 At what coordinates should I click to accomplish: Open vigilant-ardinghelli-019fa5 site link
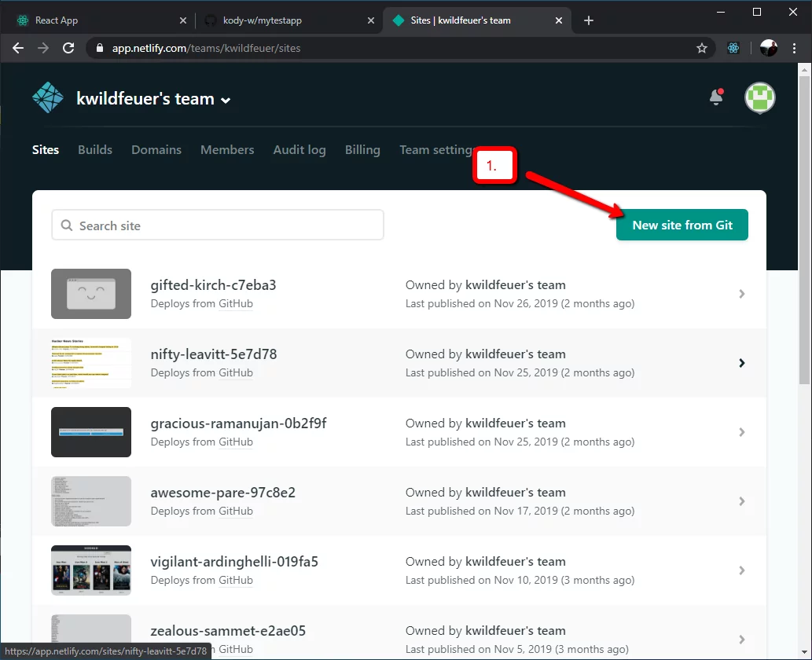click(x=234, y=562)
